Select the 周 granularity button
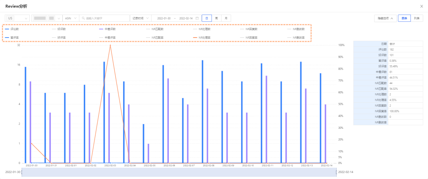Viewport: 428px width, 179px height. 216,18
